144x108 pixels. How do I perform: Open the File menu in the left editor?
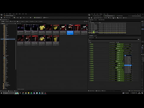click(4, 14)
